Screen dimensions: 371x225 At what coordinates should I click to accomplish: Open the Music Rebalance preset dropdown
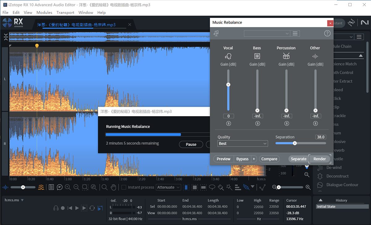pos(267,33)
